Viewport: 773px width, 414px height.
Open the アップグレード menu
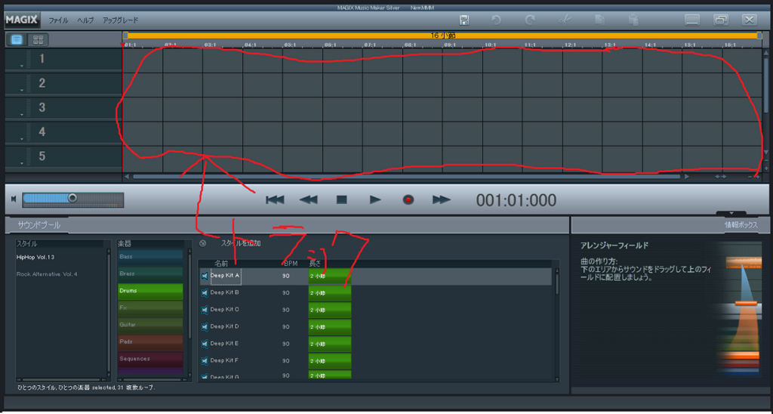120,20
